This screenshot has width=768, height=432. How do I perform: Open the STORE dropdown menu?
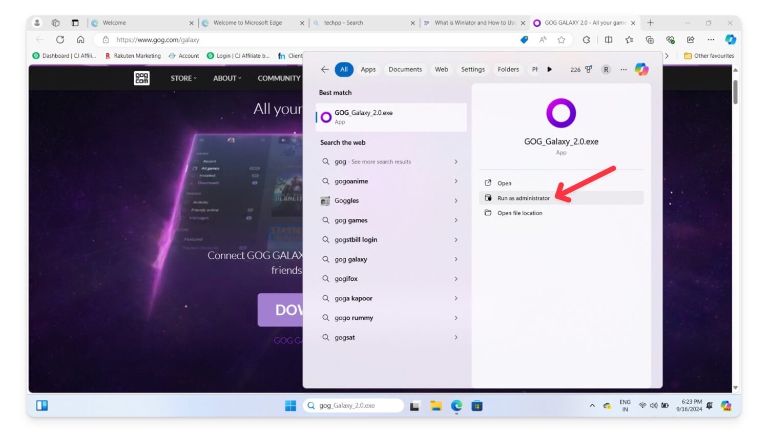(182, 78)
